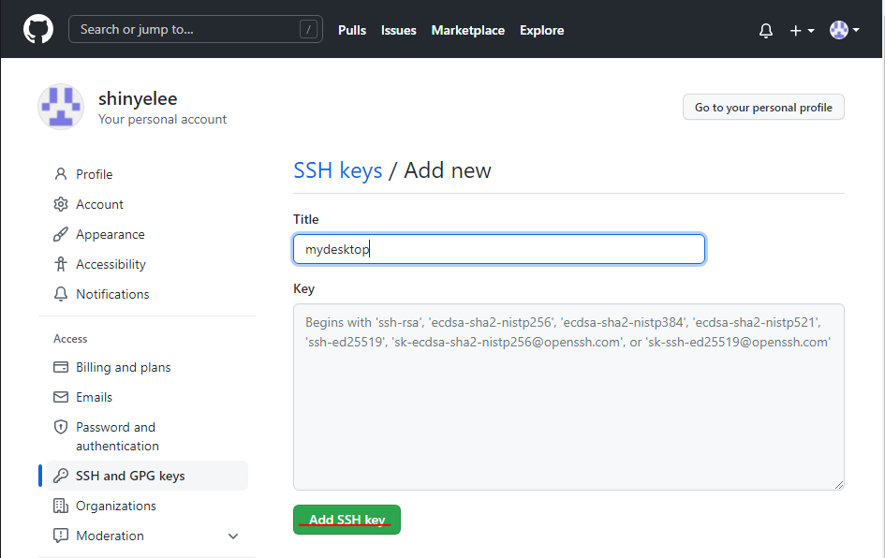Image resolution: width=885 pixels, height=558 pixels.
Task: Click the Key field label
Action: pyautogui.click(x=303, y=289)
